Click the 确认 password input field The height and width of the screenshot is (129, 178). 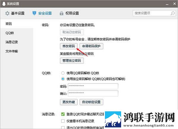[x=93, y=93]
